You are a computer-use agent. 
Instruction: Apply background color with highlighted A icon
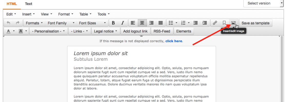coord(21,31)
